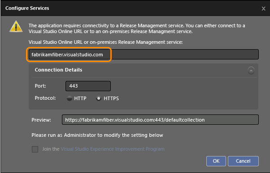Click inside the Port 443 field

88,86
